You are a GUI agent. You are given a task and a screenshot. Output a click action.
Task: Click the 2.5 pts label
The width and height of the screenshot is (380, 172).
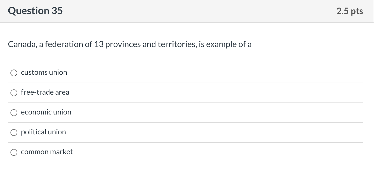click(x=350, y=11)
